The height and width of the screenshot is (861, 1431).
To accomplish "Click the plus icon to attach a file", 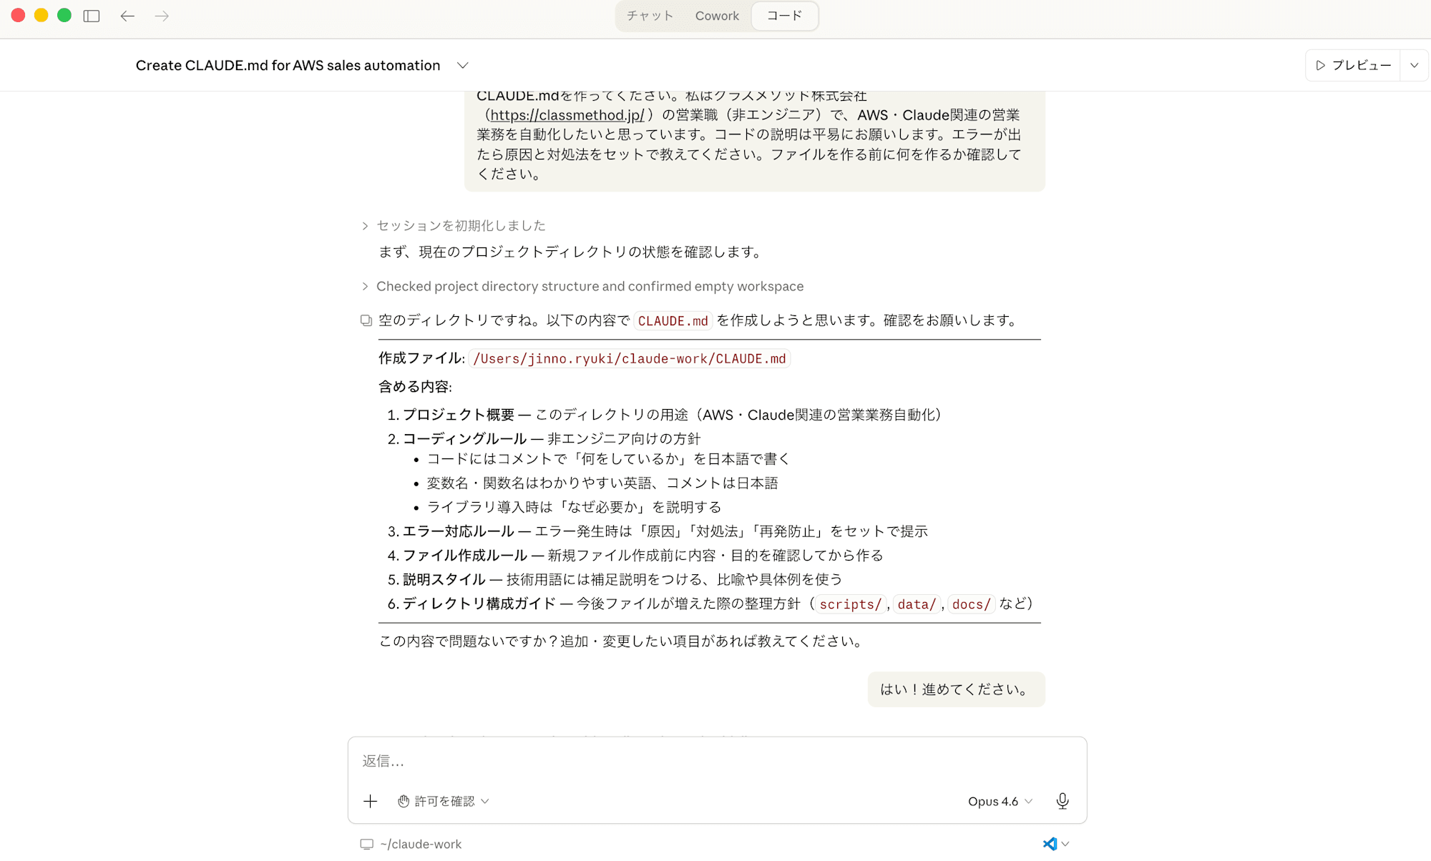I will click(x=371, y=801).
